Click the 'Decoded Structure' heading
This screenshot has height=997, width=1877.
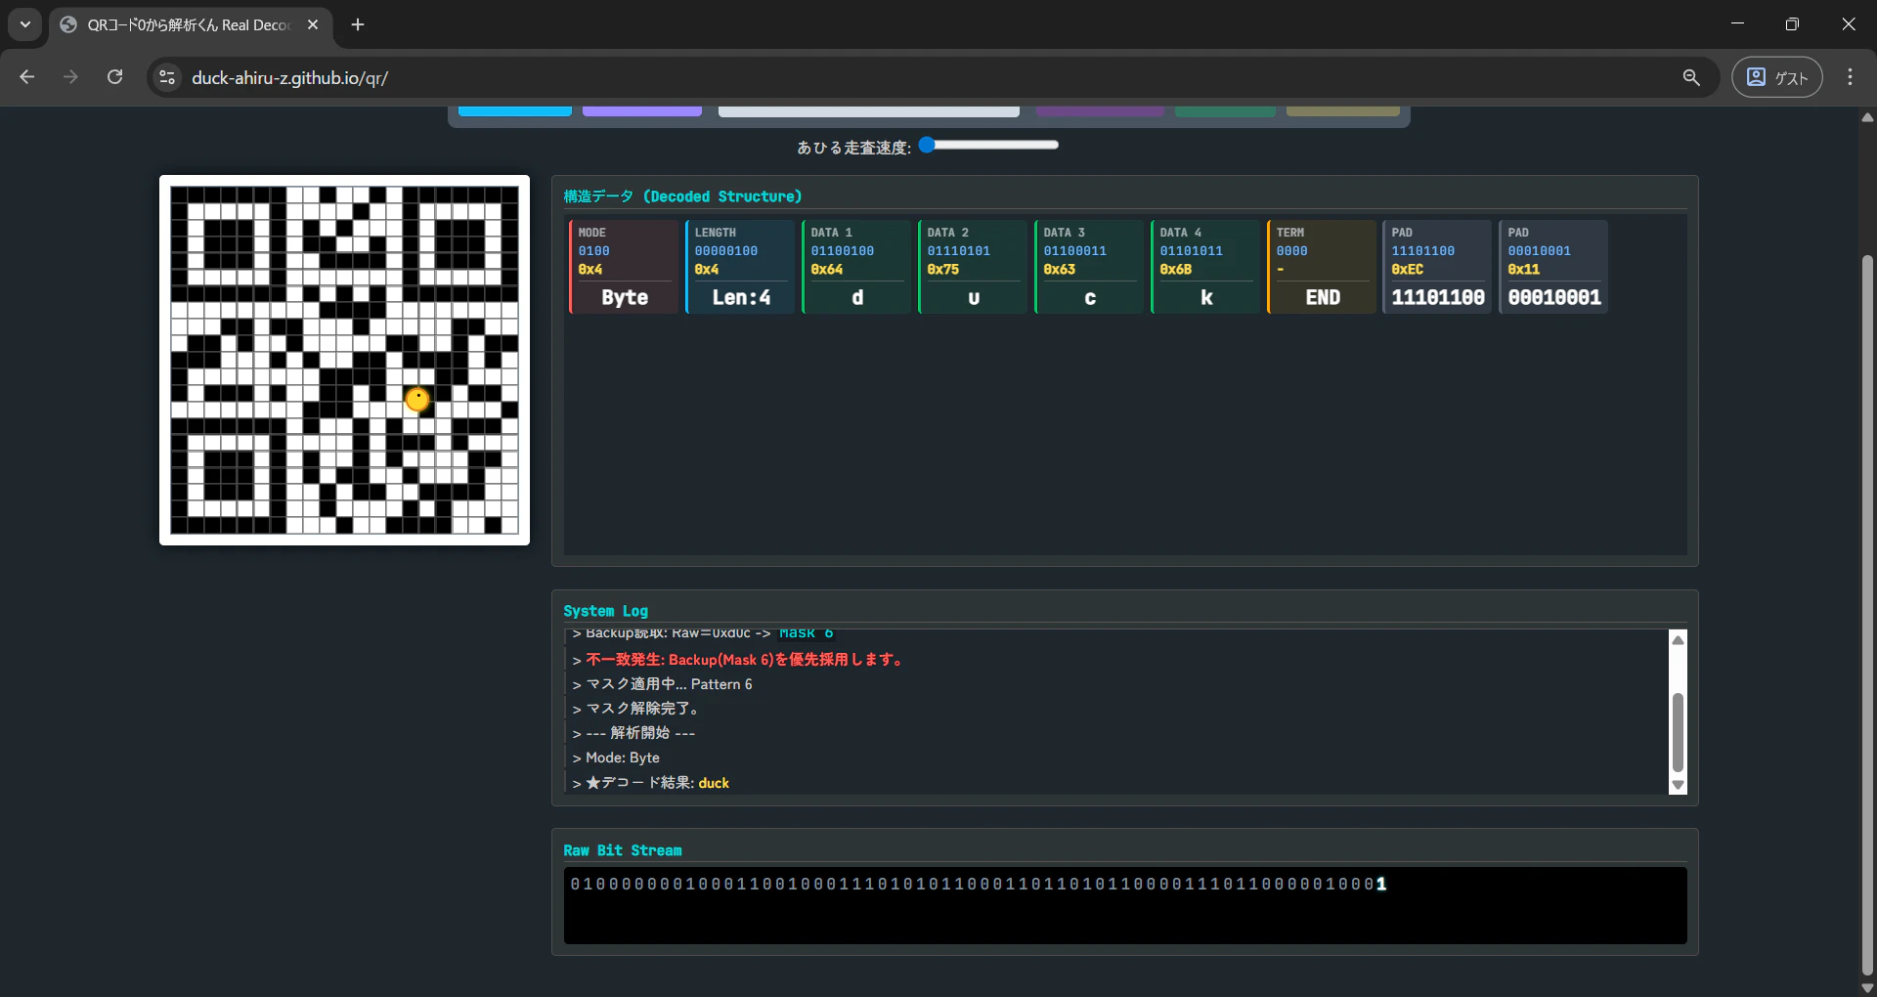click(682, 196)
